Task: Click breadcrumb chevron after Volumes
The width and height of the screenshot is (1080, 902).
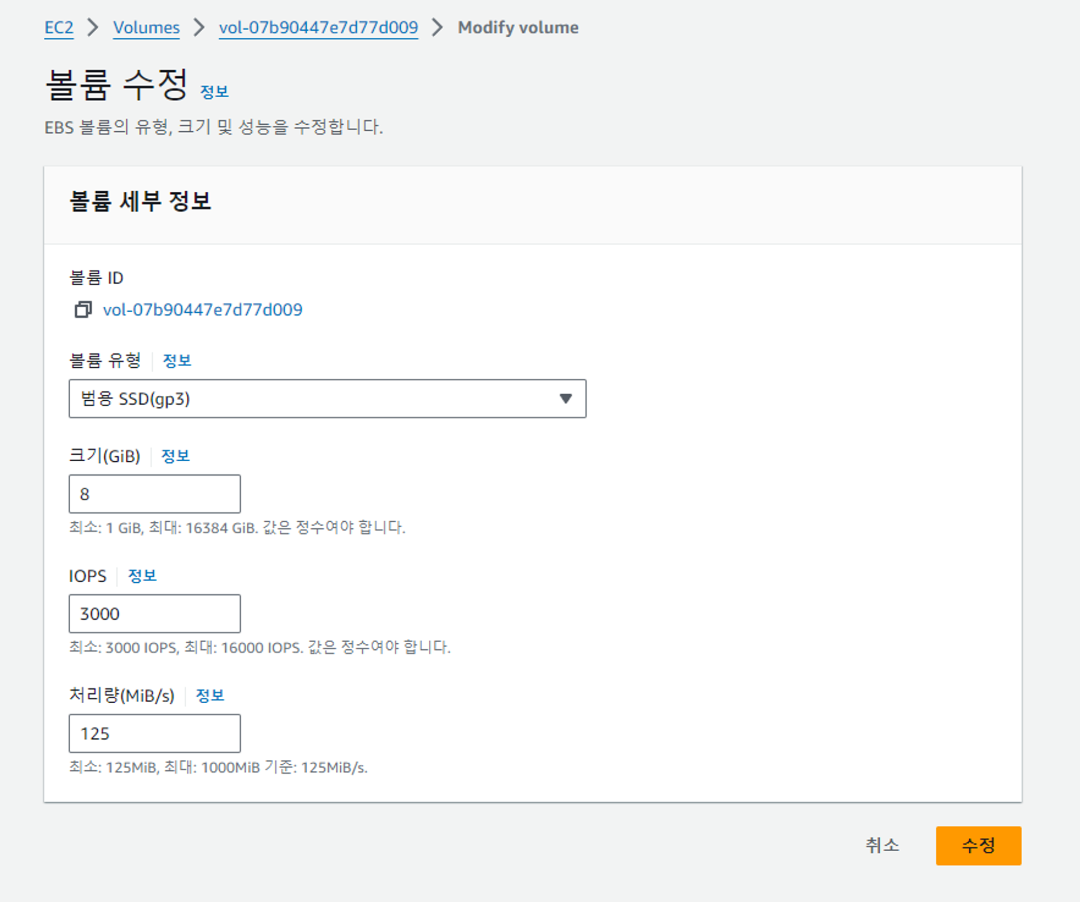Action: tap(199, 28)
